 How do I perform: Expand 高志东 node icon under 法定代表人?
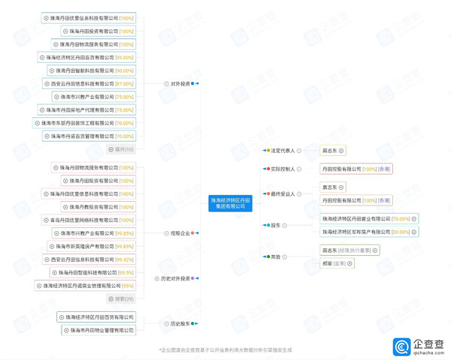pyautogui.click(x=341, y=151)
